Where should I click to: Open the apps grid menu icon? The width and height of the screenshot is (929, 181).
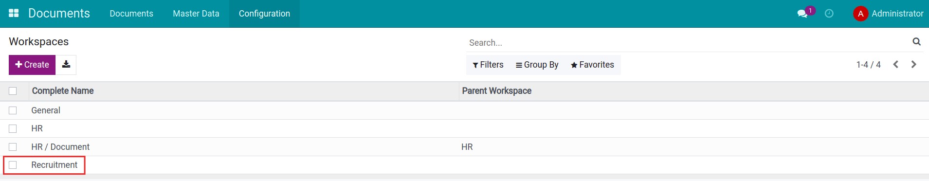coord(14,13)
